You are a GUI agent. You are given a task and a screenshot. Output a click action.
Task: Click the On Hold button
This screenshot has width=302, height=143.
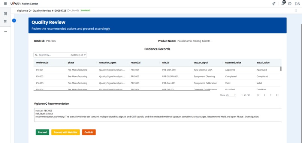pos(89,132)
